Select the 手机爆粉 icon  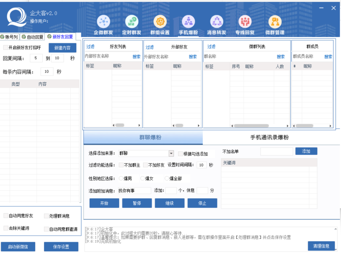point(188,22)
